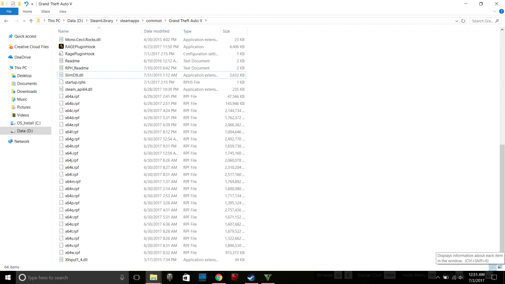Screen dimensions: 505x284
Task: Open Quick Access Toolbar customize dropdown
Action: tap(32, 4)
